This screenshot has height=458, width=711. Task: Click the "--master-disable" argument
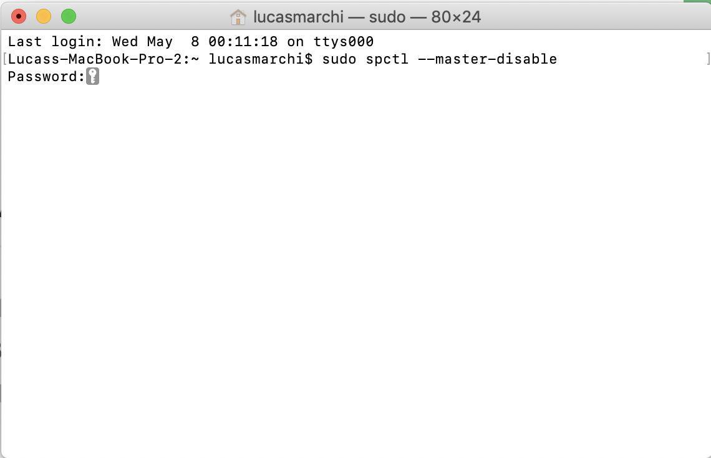click(x=488, y=59)
